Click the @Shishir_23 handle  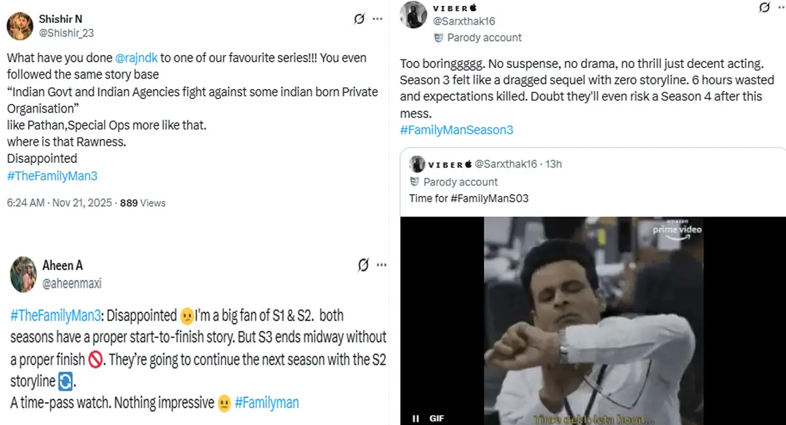pos(65,32)
